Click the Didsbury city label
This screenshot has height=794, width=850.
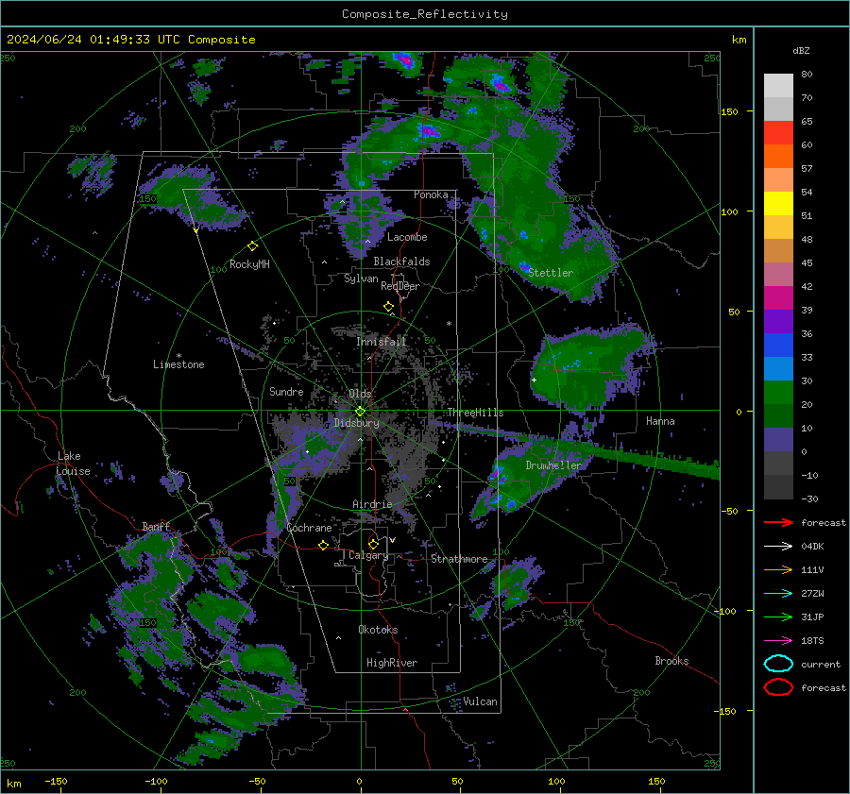tap(356, 423)
